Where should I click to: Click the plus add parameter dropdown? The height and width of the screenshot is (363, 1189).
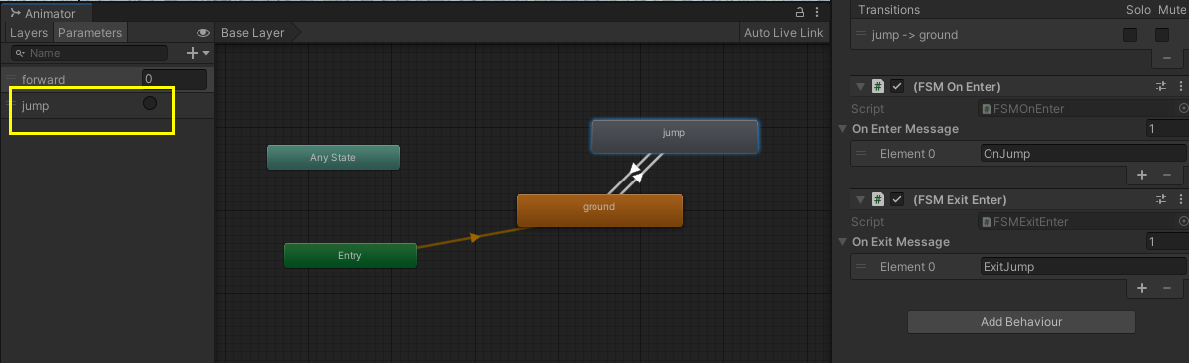(198, 53)
